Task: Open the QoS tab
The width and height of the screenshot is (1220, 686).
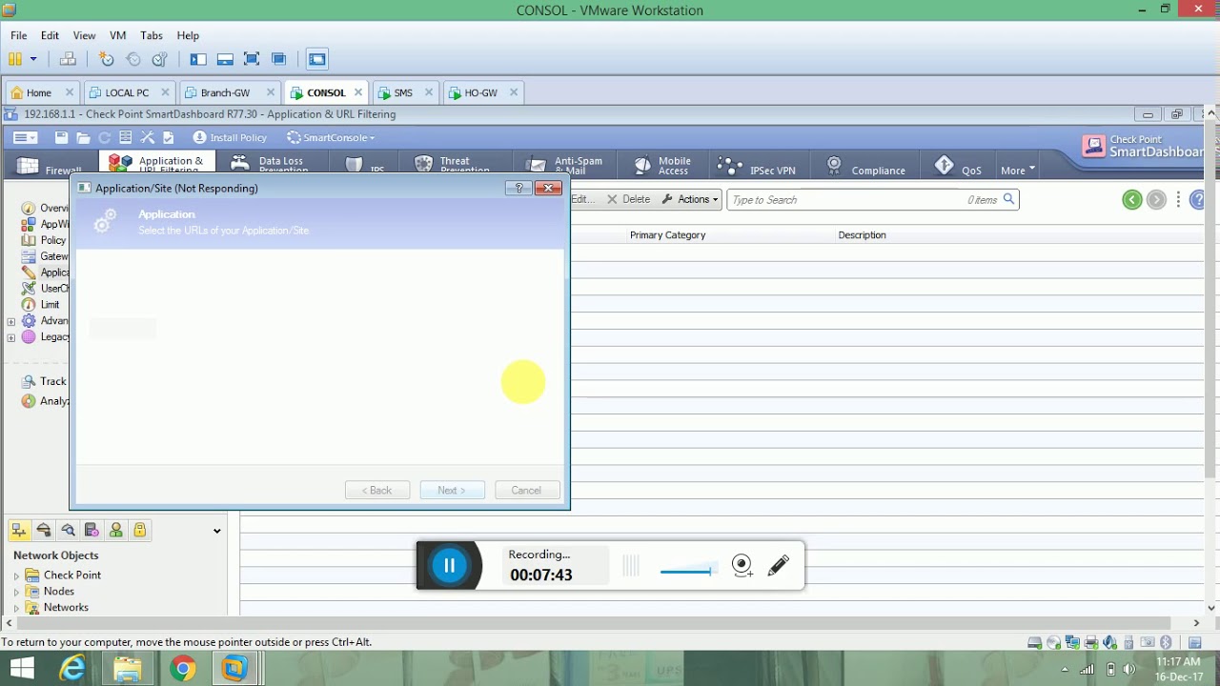Action: 959,166
